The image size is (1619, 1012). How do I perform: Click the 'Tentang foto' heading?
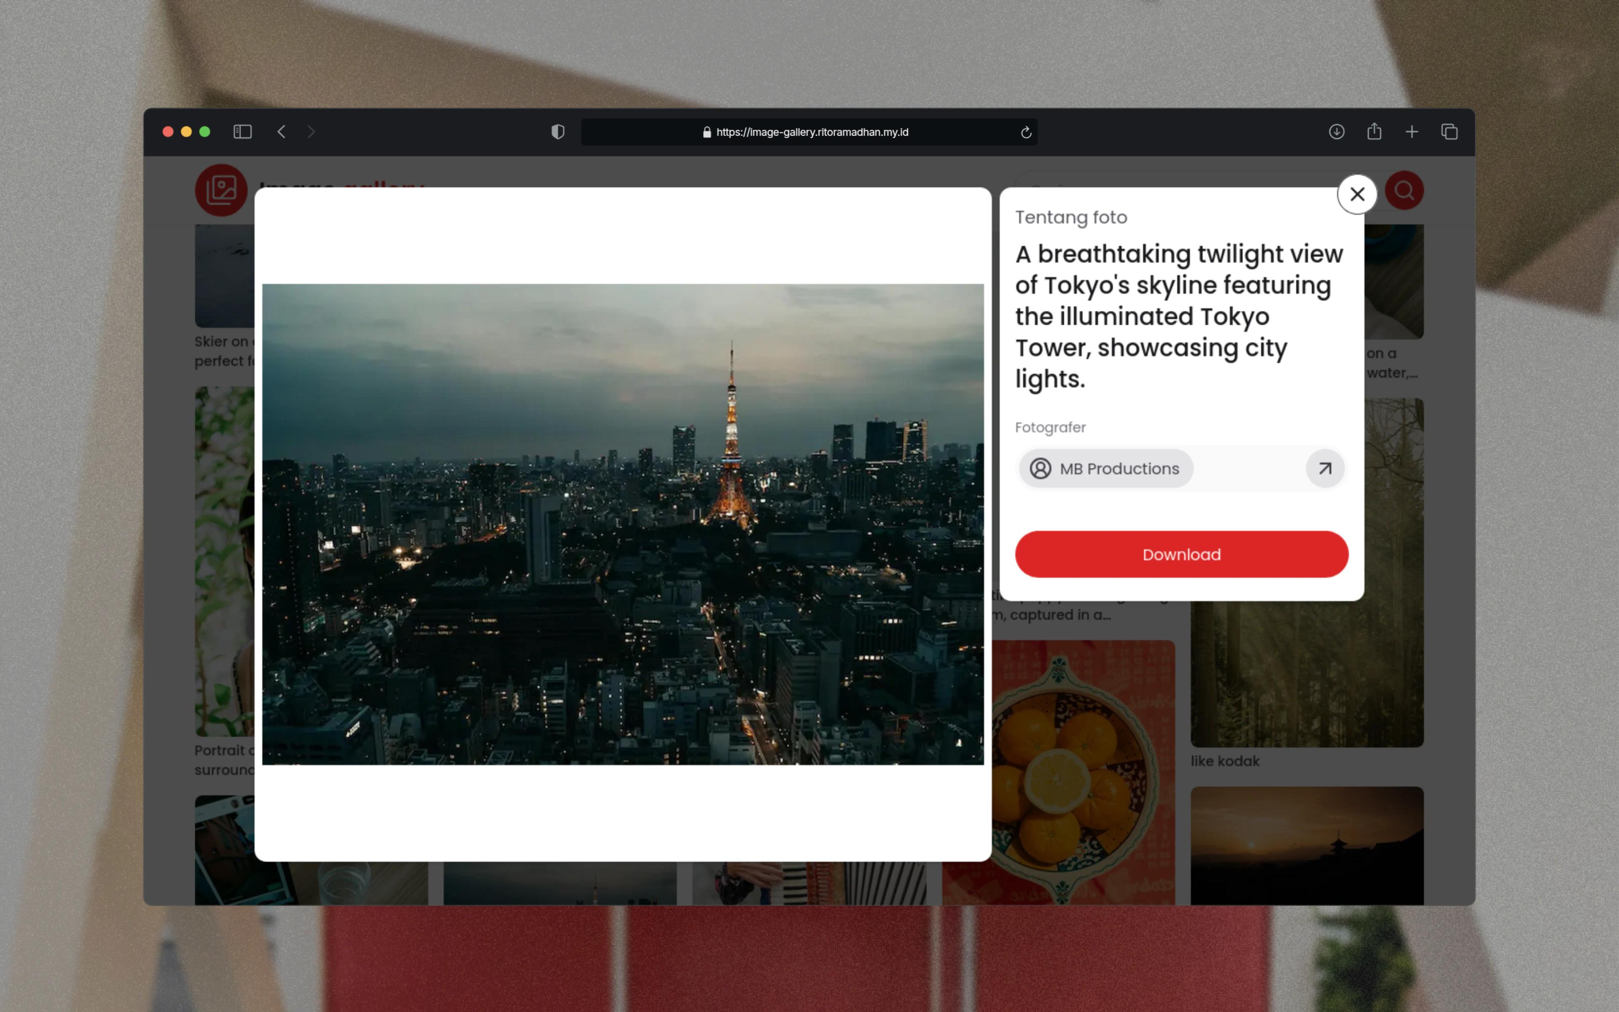(1071, 218)
